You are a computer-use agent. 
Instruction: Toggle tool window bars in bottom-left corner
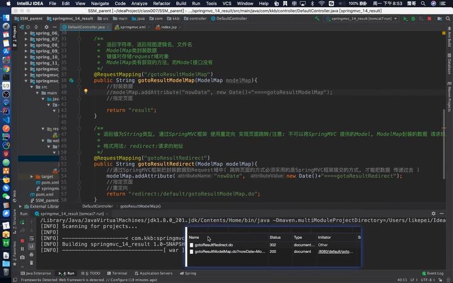click(15, 280)
